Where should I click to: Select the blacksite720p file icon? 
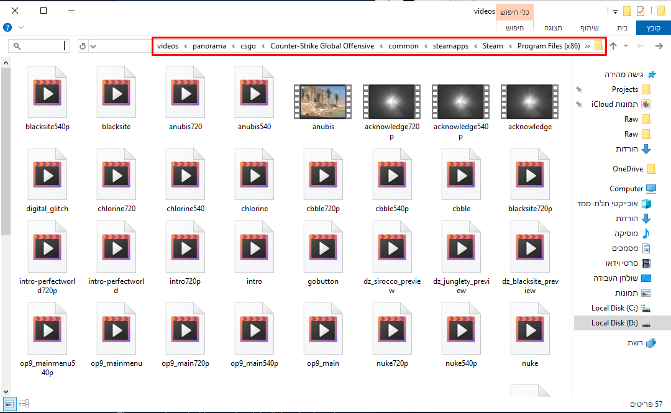click(530, 174)
